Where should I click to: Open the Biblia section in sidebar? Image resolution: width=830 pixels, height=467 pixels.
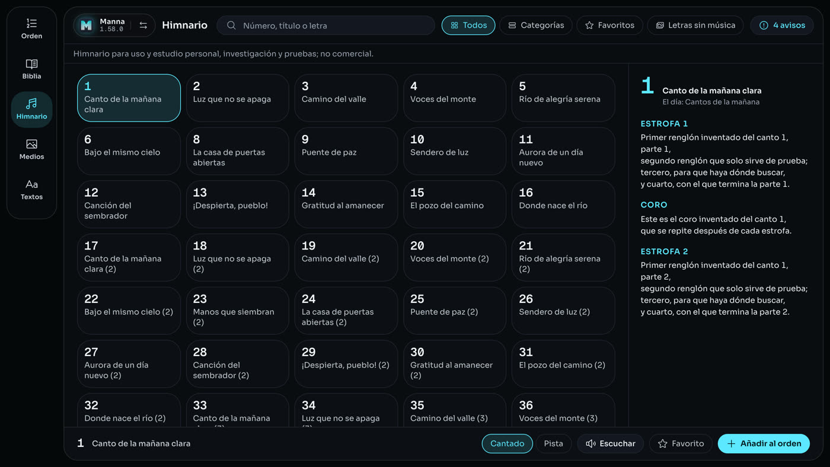[31, 69]
